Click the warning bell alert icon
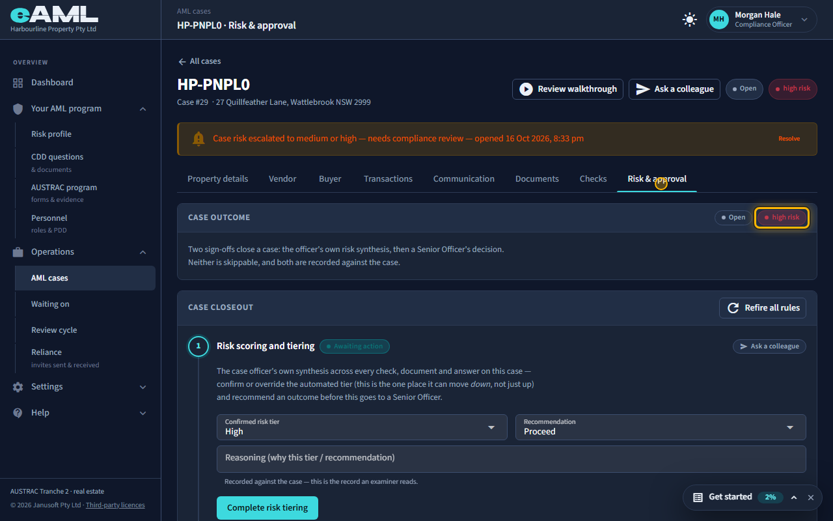 pyautogui.click(x=198, y=139)
